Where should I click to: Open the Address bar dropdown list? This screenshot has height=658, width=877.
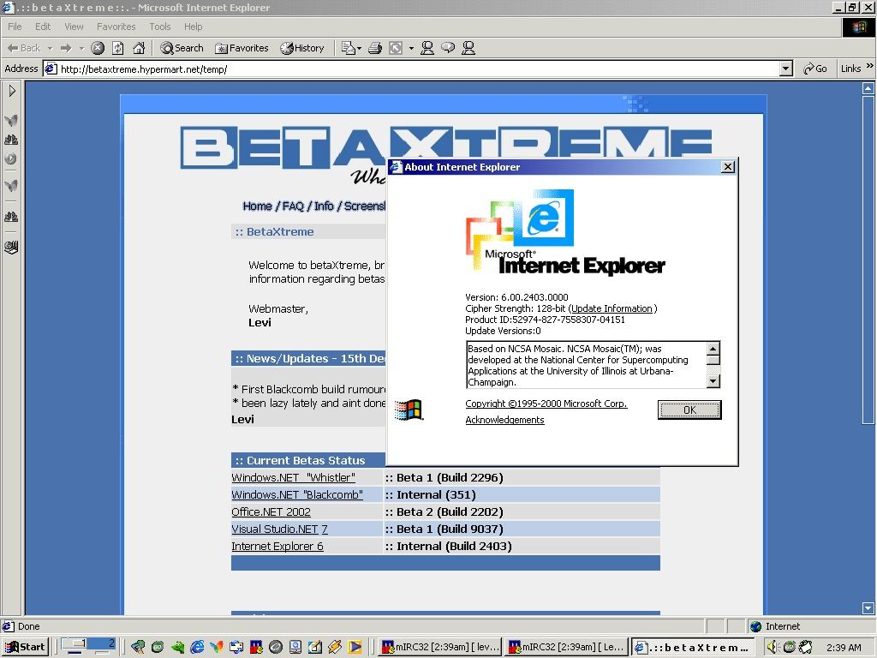click(x=786, y=69)
